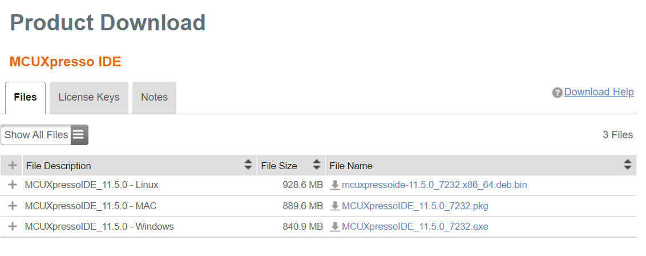Click the download icon beside the Linux .deb.bin file
646x256 pixels.
[335, 185]
